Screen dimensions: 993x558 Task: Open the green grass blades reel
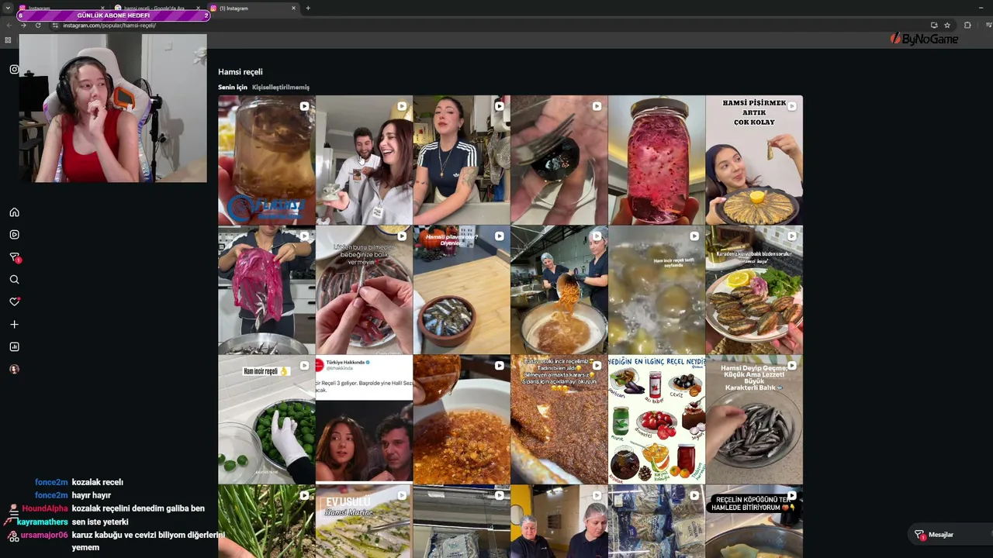pos(267,522)
